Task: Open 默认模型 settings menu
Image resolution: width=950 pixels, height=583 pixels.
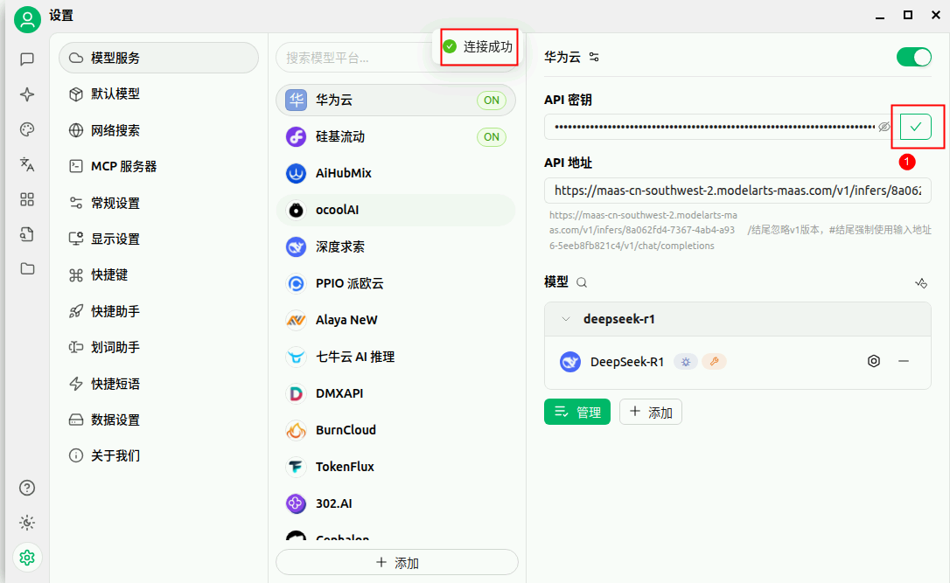Action: click(x=158, y=94)
